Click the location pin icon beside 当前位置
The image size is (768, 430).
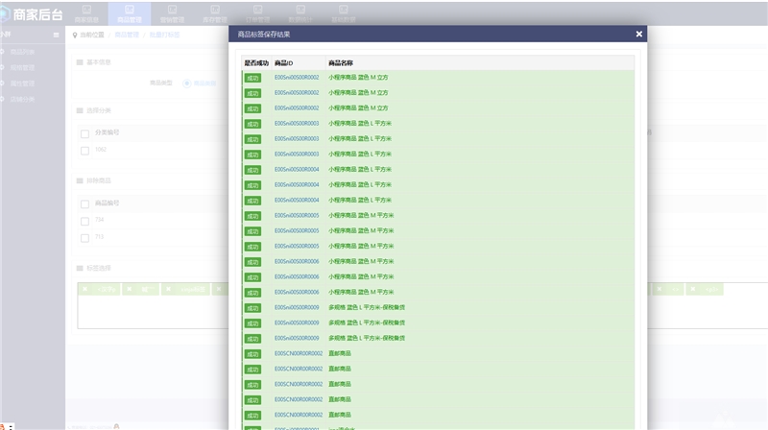coord(75,35)
